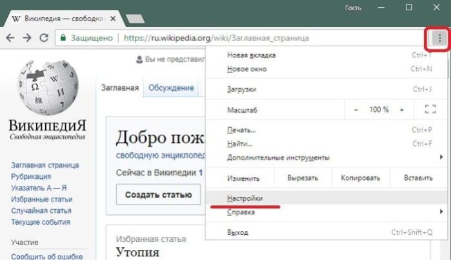Click the Гость profile button
This screenshot has width=451, height=260.
353,8
